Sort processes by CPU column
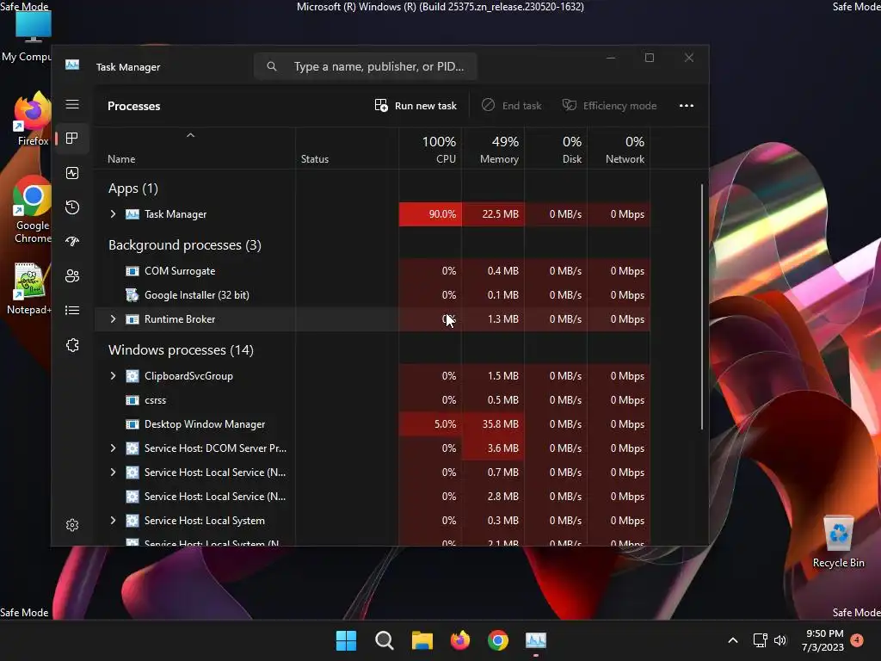The image size is (881, 661). 430,150
